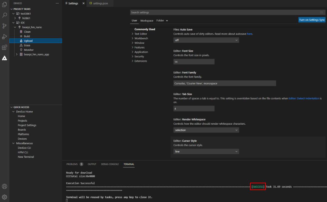Collapse the IDE tree node
Image resolution: width=327 pixels, height=202 pixels.
[x=13, y=22]
